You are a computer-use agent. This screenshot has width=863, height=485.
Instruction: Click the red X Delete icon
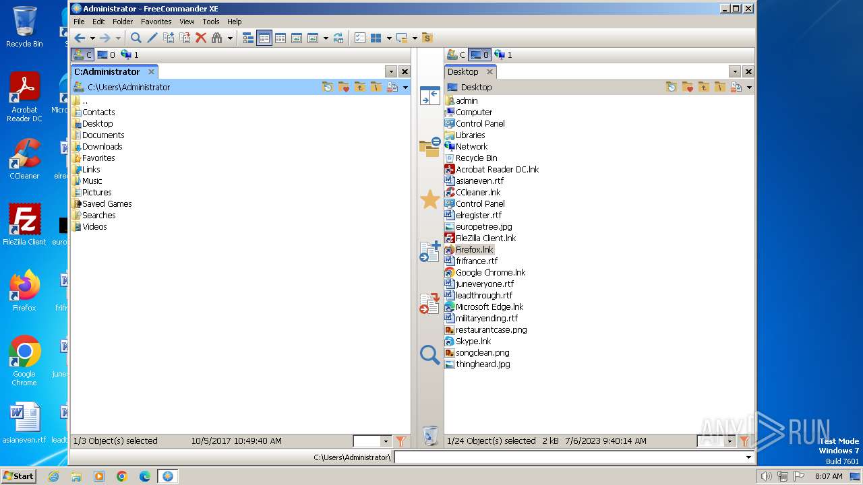pyautogui.click(x=201, y=38)
